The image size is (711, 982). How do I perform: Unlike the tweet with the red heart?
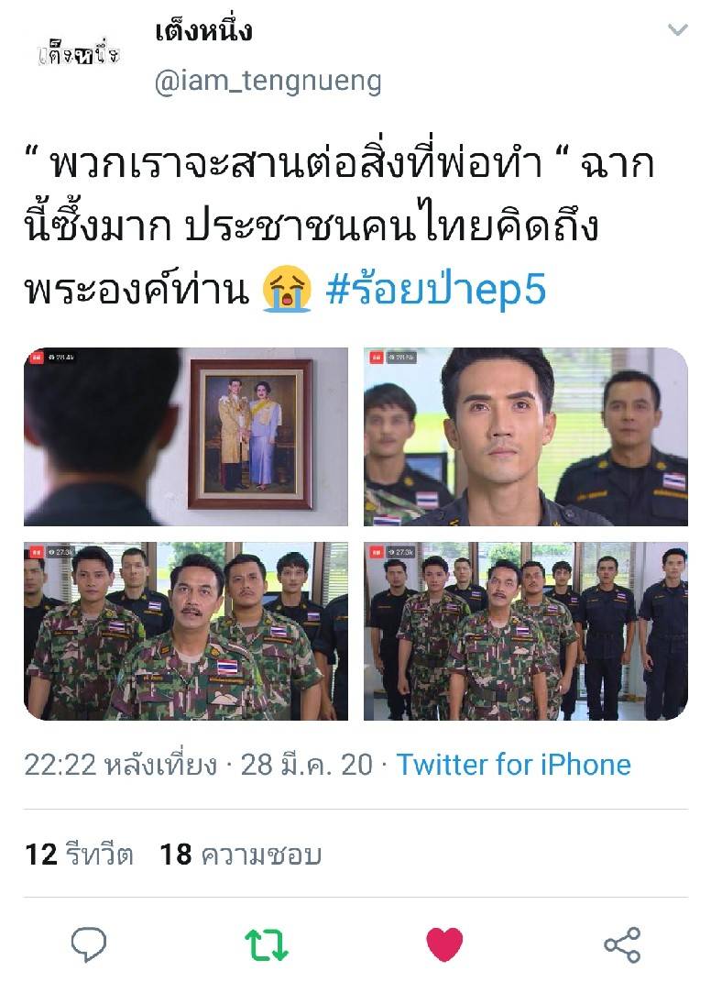click(444, 943)
